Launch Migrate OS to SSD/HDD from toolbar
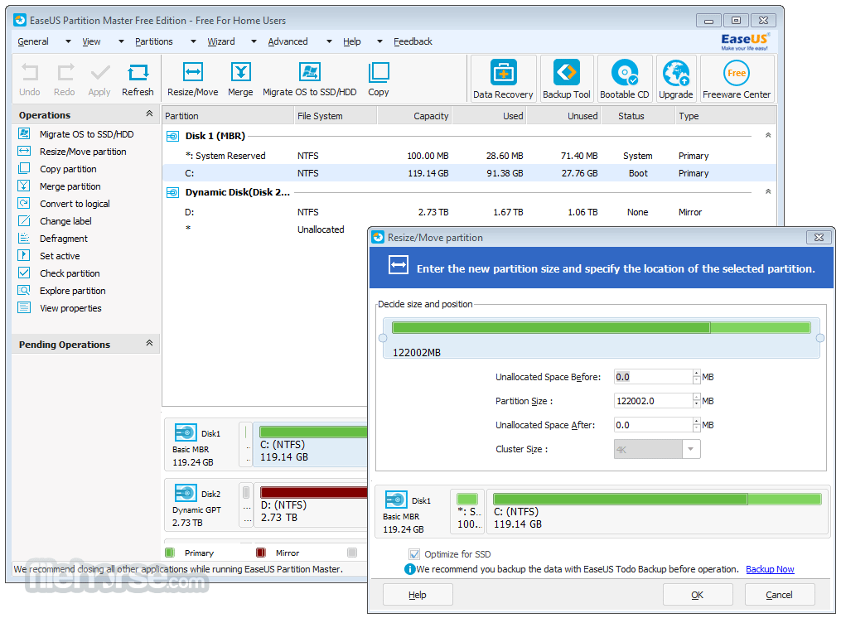 click(310, 80)
